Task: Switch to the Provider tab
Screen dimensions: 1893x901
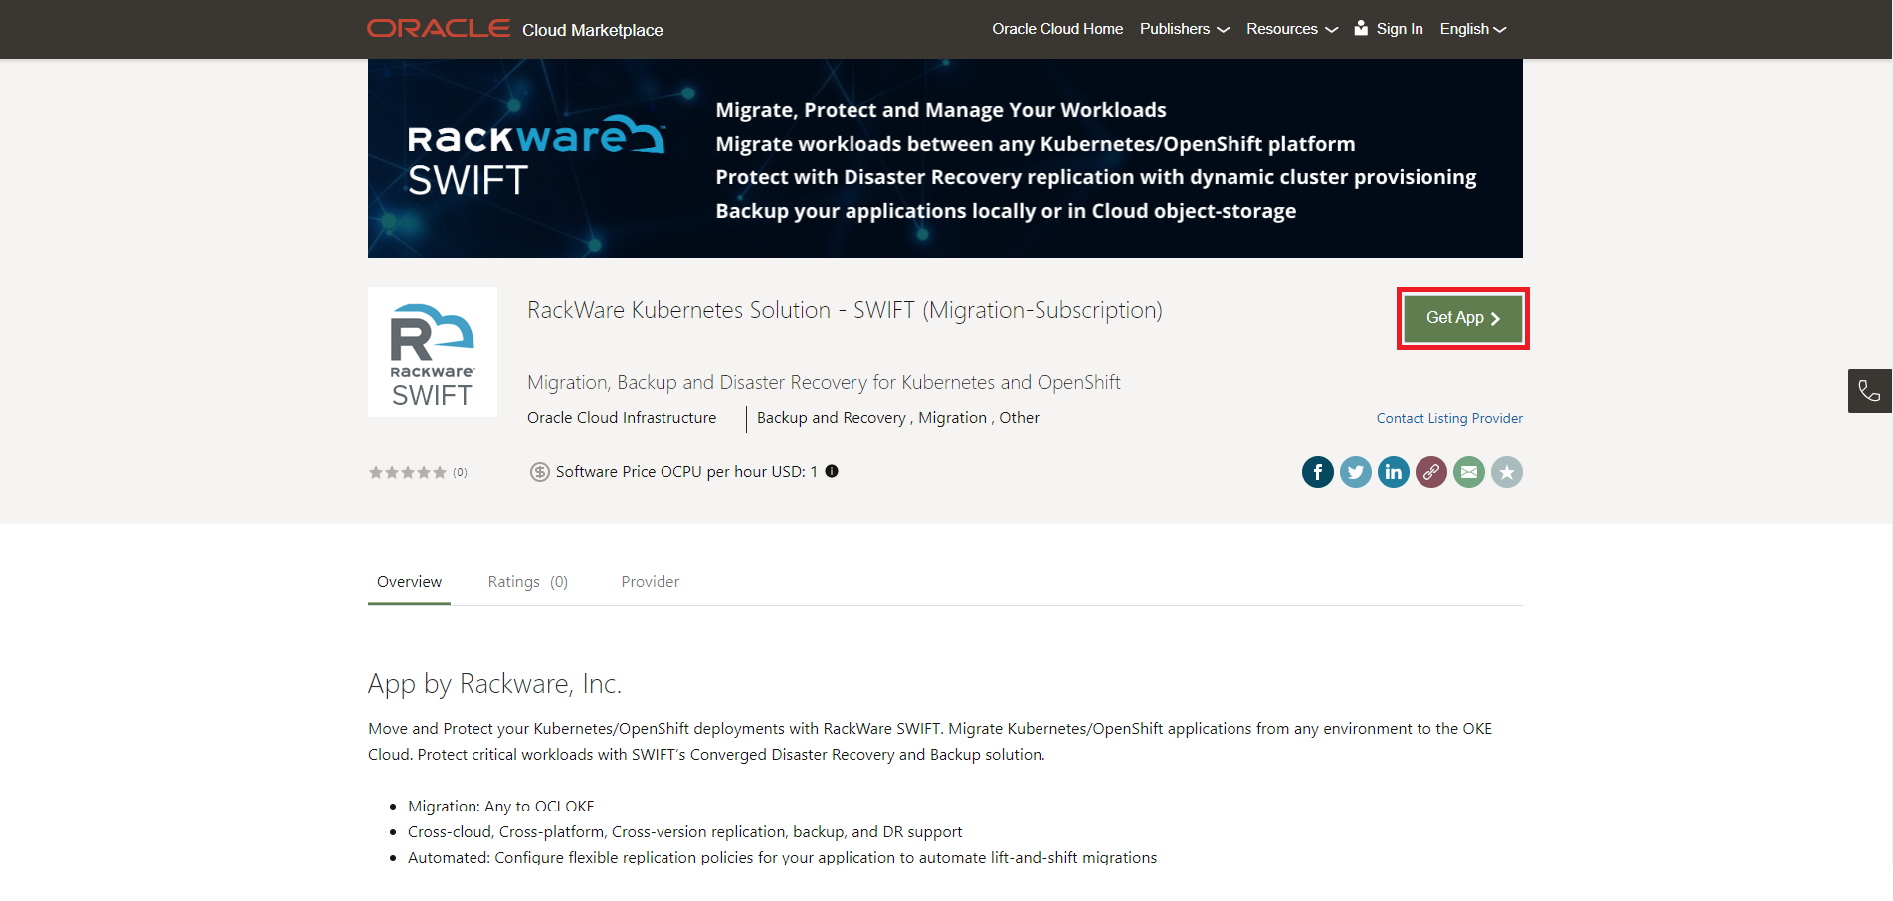Action: (x=651, y=582)
